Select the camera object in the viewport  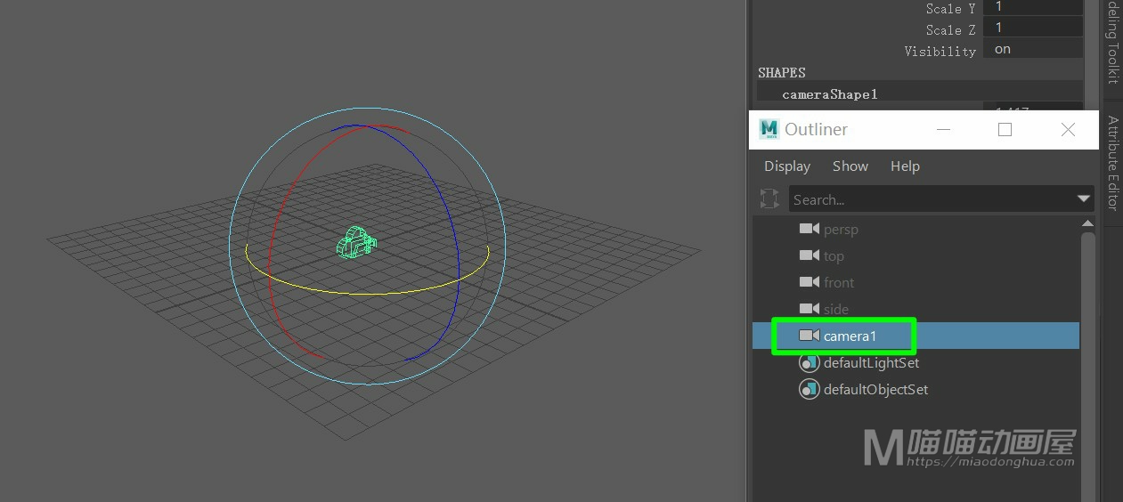357,242
